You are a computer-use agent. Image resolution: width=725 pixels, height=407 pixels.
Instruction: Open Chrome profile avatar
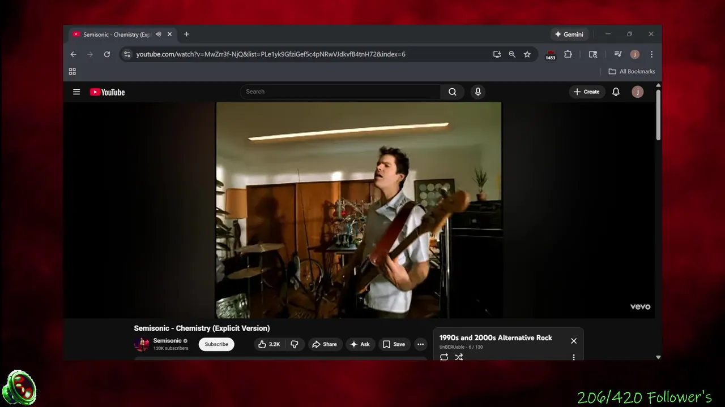[x=635, y=54]
